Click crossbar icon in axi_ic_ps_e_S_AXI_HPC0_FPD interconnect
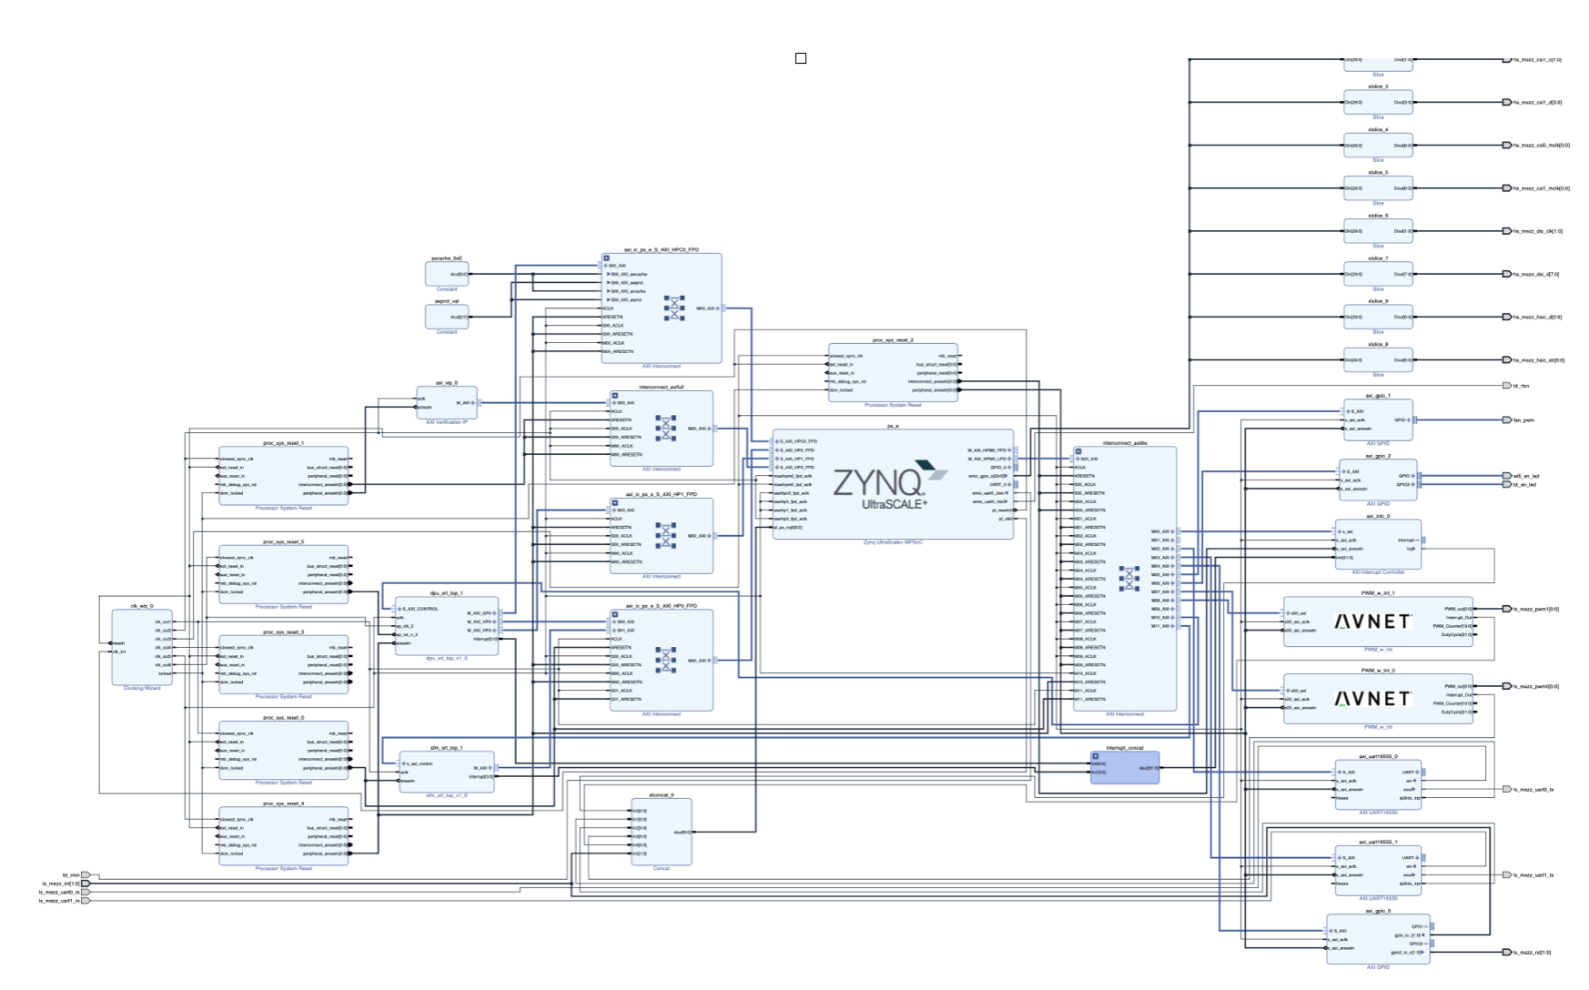1589x990 pixels. [x=674, y=308]
